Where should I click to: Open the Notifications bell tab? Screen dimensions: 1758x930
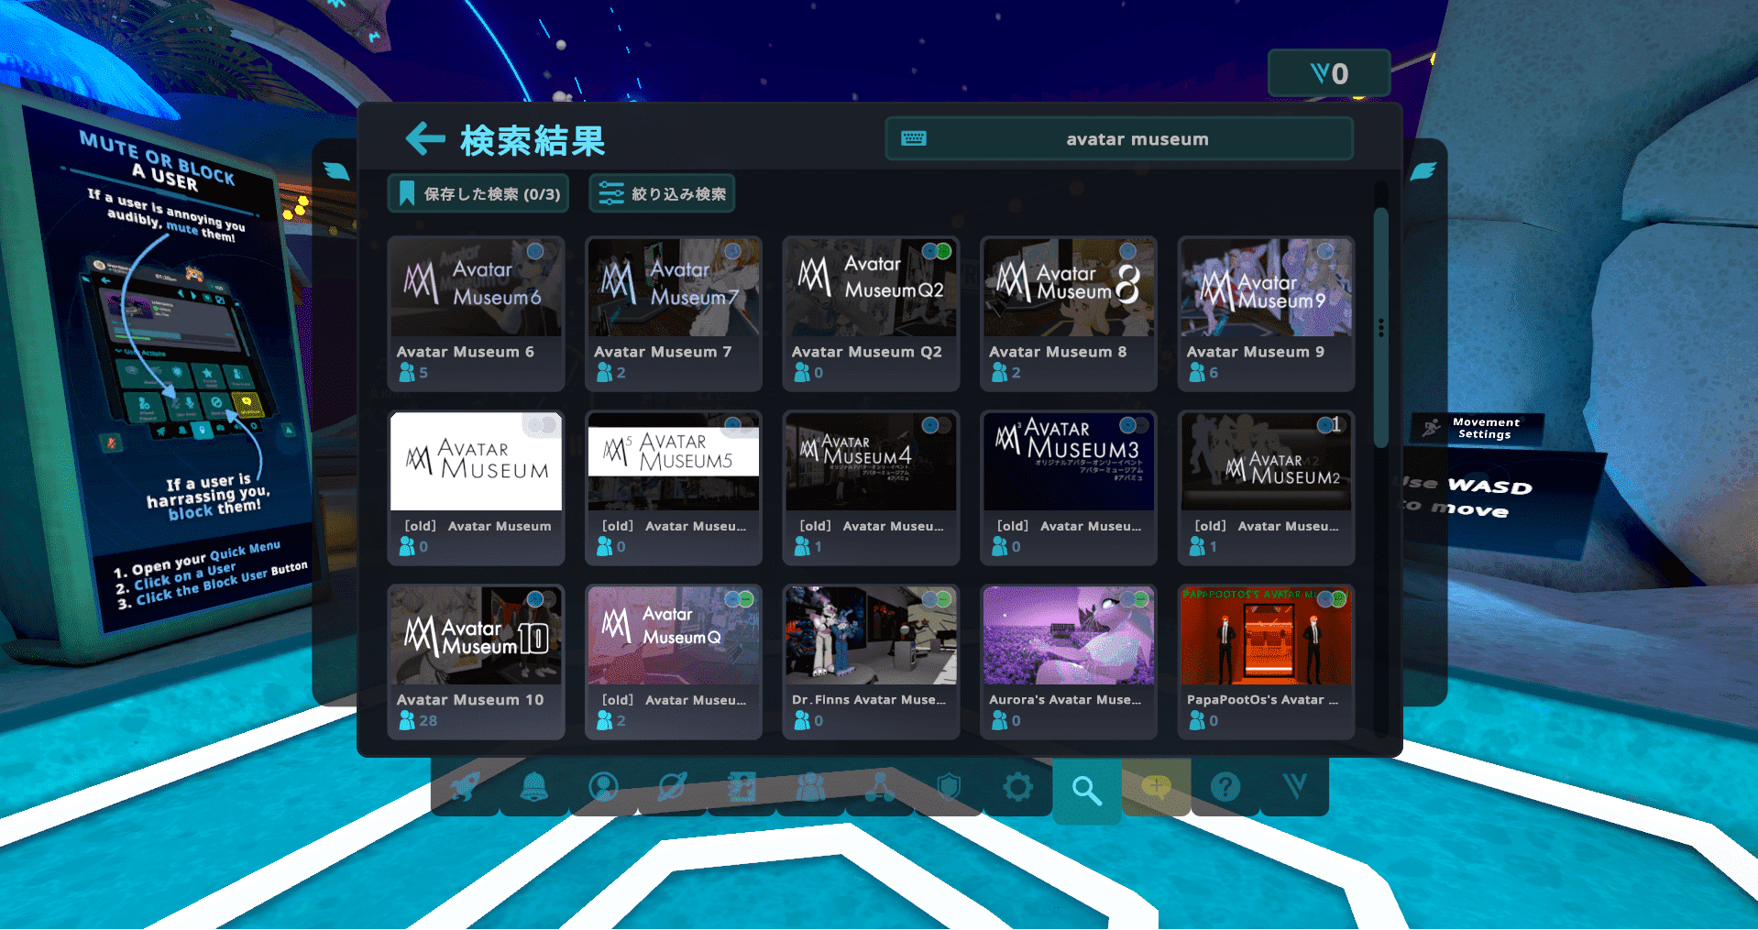(534, 786)
